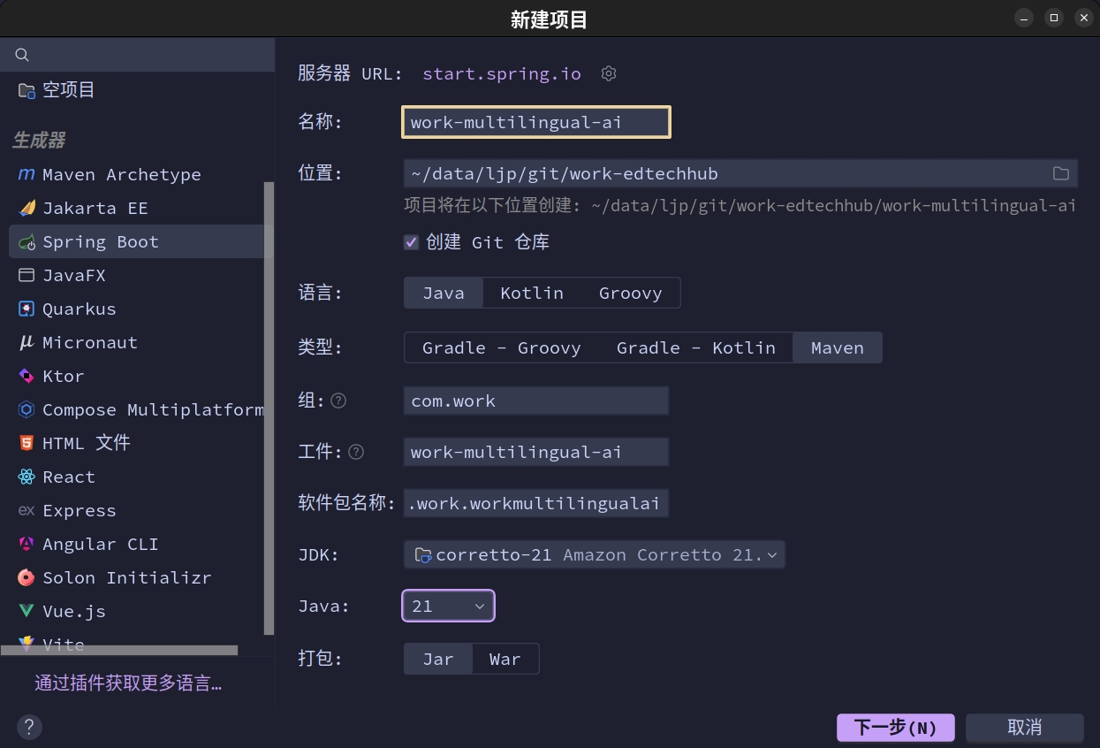This screenshot has height=748, width=1100.
Task: Click the browse folder icon in location field
Action: point(1061,173)
